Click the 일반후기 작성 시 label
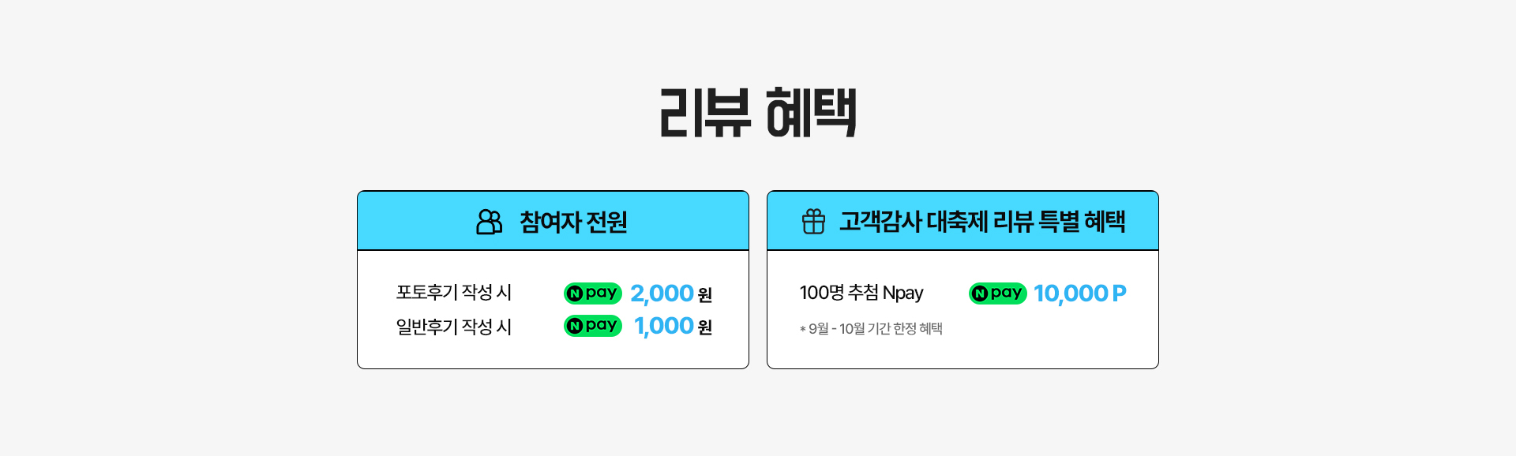 (454, 327)
